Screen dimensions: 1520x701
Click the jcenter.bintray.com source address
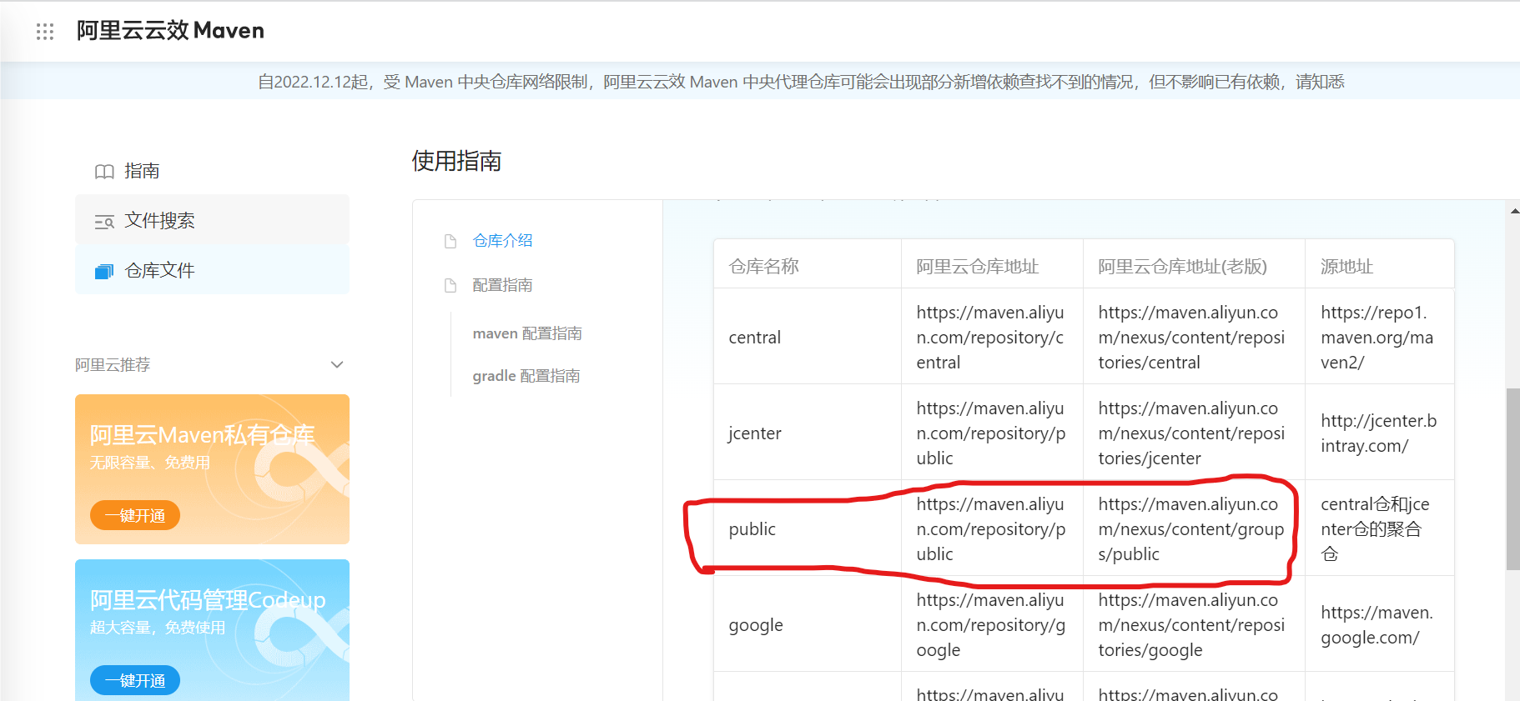pos(1378,433)
